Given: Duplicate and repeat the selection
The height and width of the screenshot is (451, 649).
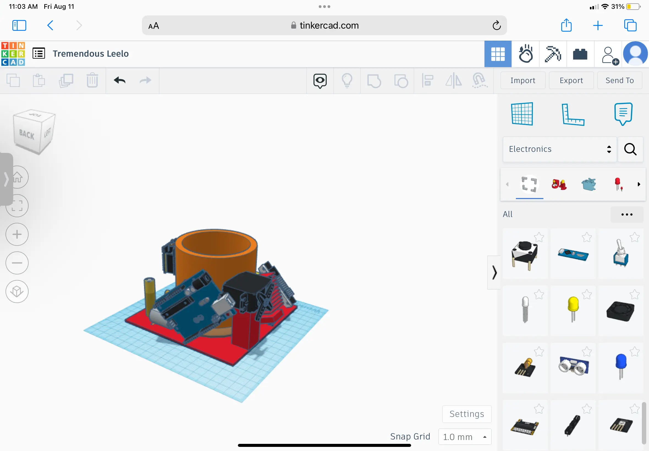Looking at the screenshot, I should 66,80.
